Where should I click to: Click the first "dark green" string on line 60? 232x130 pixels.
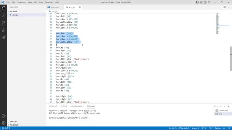point(80,59)
